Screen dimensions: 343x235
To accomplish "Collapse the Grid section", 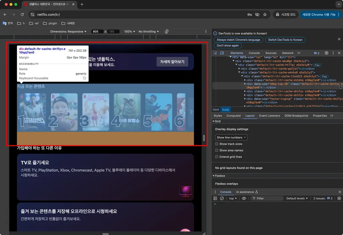I will (213, 121).
